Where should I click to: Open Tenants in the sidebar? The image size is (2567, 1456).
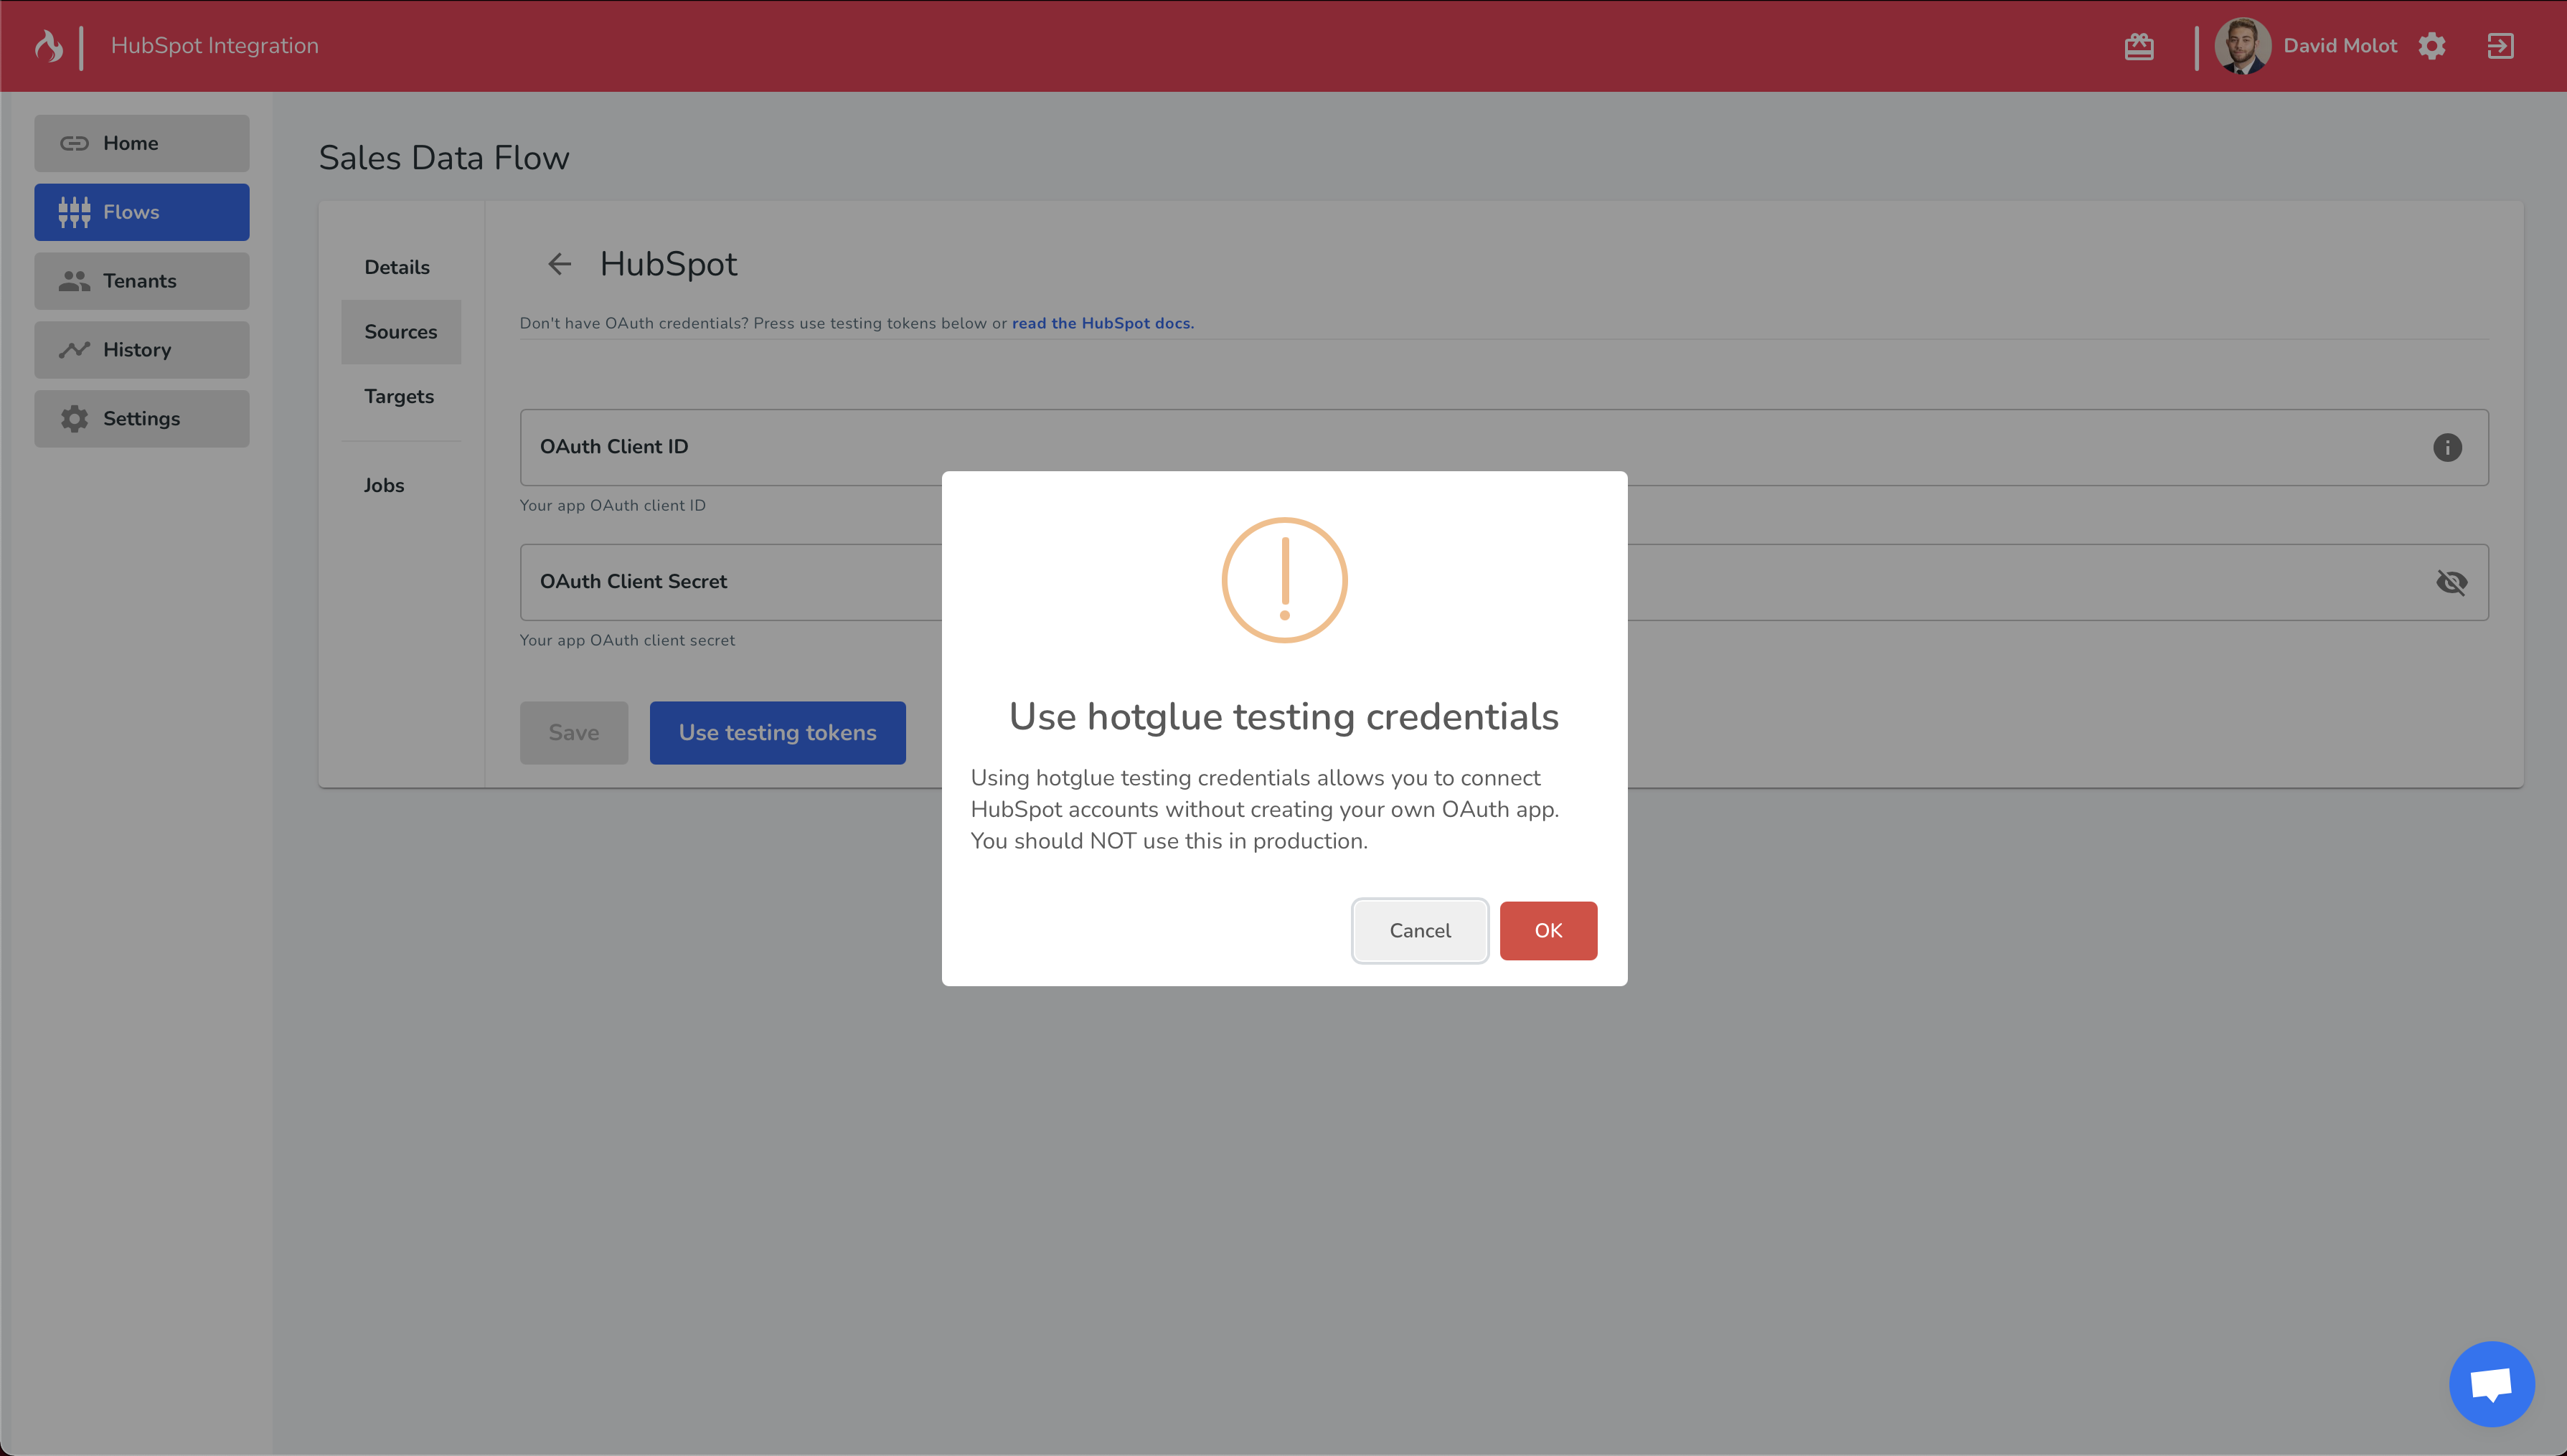pyautogui.click(x=142, y=281)
